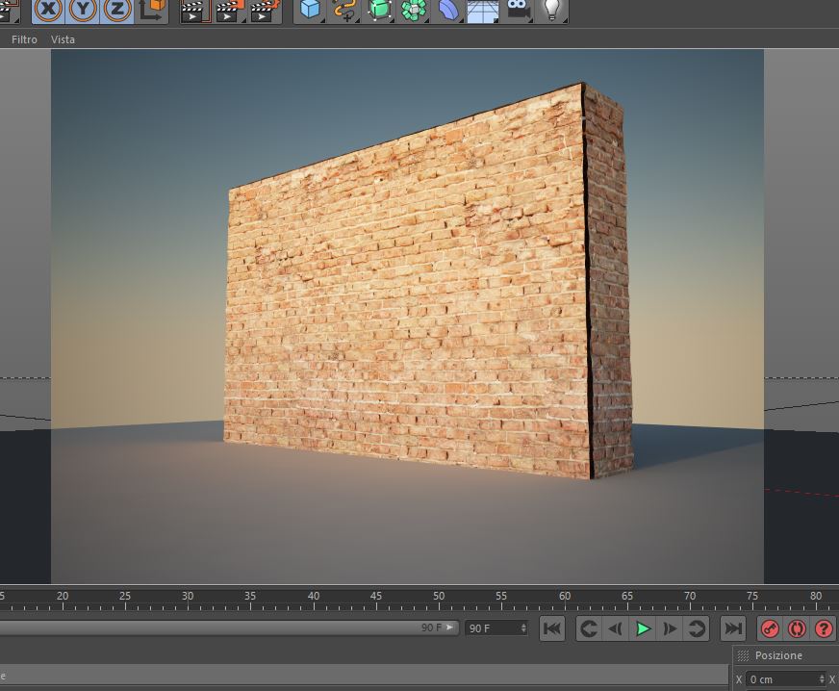Open the Filtro menu
The width and height of the screenshot is (839, 691).
click(x=24, y=39)
